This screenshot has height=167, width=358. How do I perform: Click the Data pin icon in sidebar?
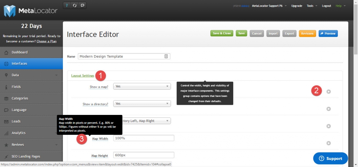[x=6, y=75]
